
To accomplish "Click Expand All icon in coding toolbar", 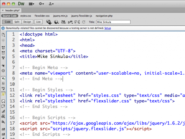I will [3, 58].
